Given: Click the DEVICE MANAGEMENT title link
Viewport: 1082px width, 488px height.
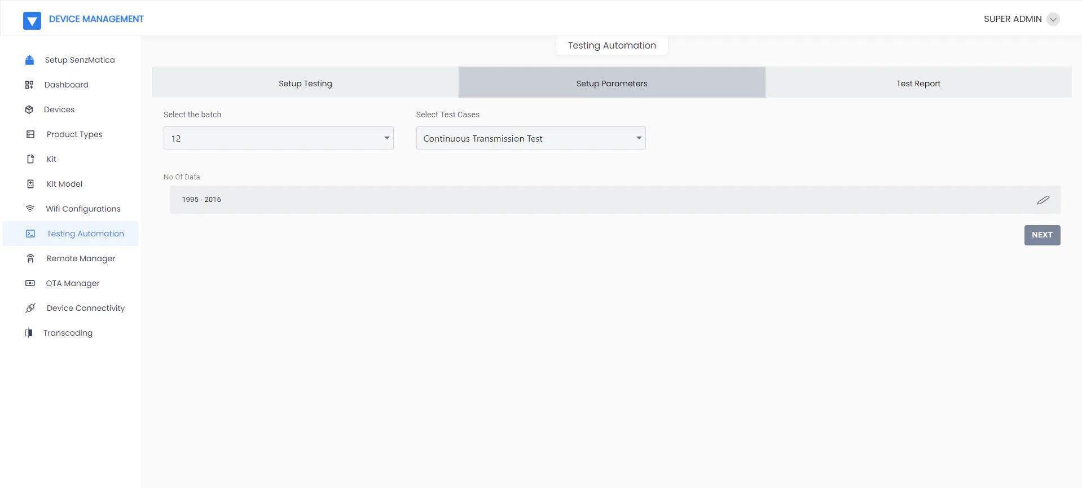Looking at the screenshot, I should pos(96,19).
